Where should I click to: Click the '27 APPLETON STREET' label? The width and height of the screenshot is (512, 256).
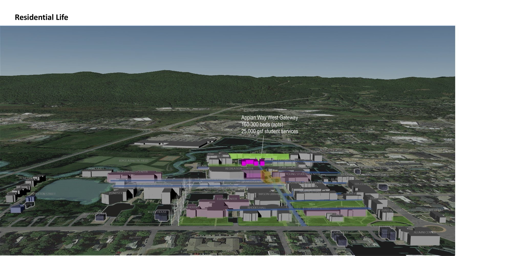click(41, 194)
